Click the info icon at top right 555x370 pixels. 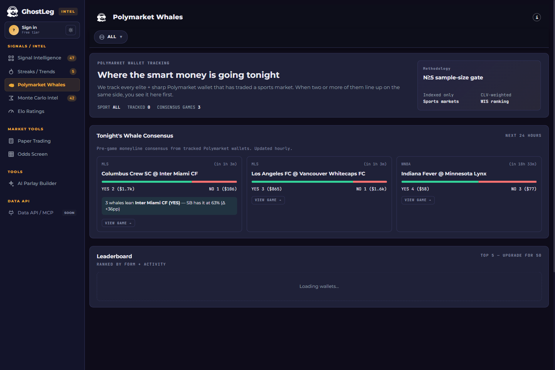536,17
